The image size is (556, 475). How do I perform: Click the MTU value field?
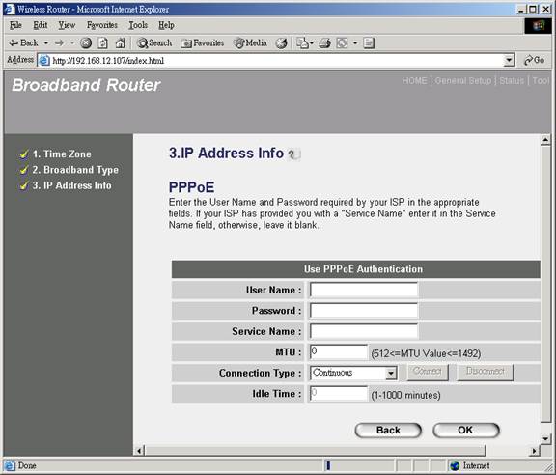click(339, 351)
